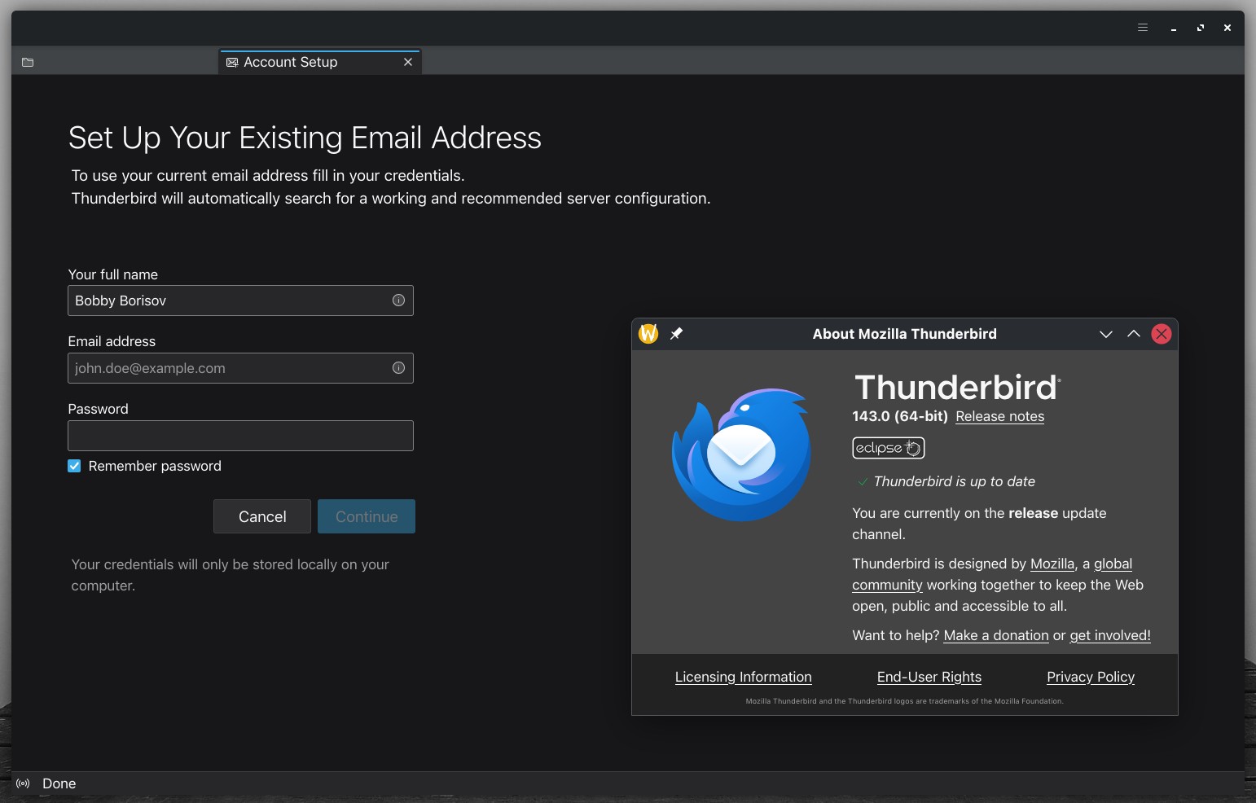
Task: Click the 'Thunderbird is up to date' text
Action: [955, 481]
